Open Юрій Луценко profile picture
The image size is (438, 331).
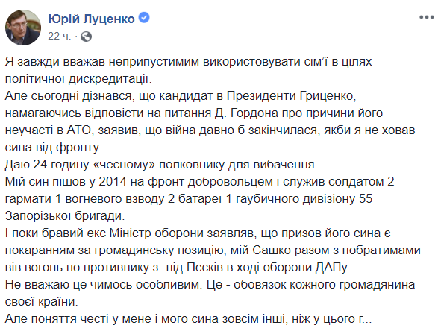click(23, 28)
